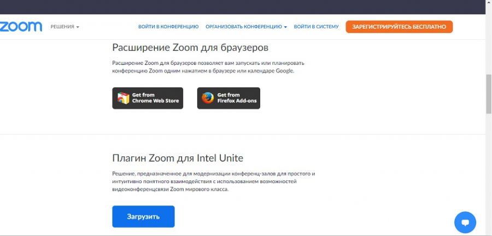Click ЗАРЕГИСТРИРУЙТЕСЬ БЕСПЛАТНО button

click(x=399, y=27)
